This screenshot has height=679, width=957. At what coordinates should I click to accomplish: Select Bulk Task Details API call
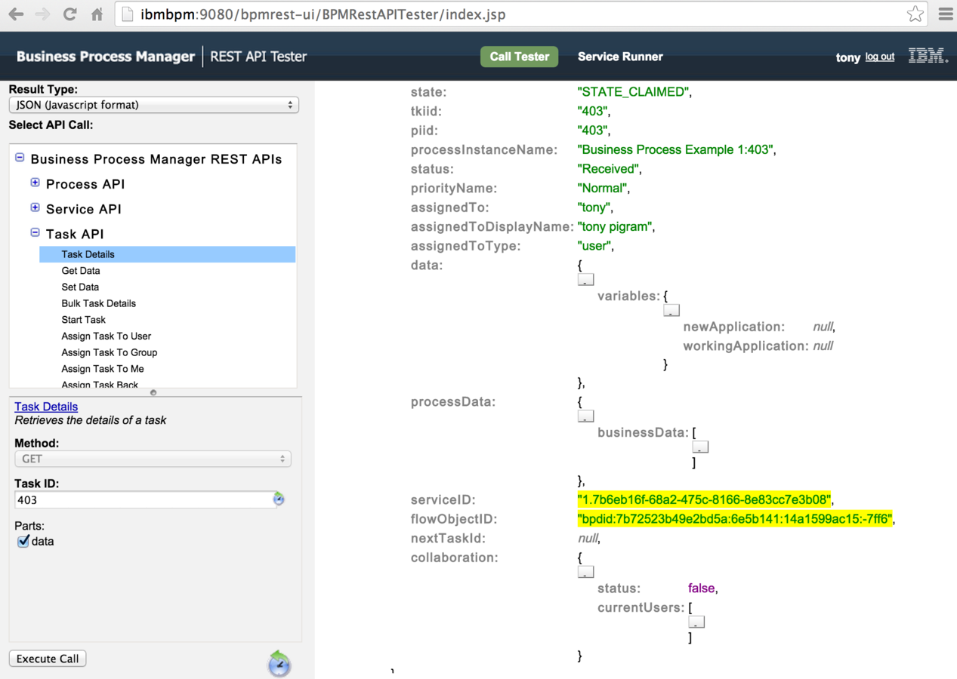click(99, 303)
